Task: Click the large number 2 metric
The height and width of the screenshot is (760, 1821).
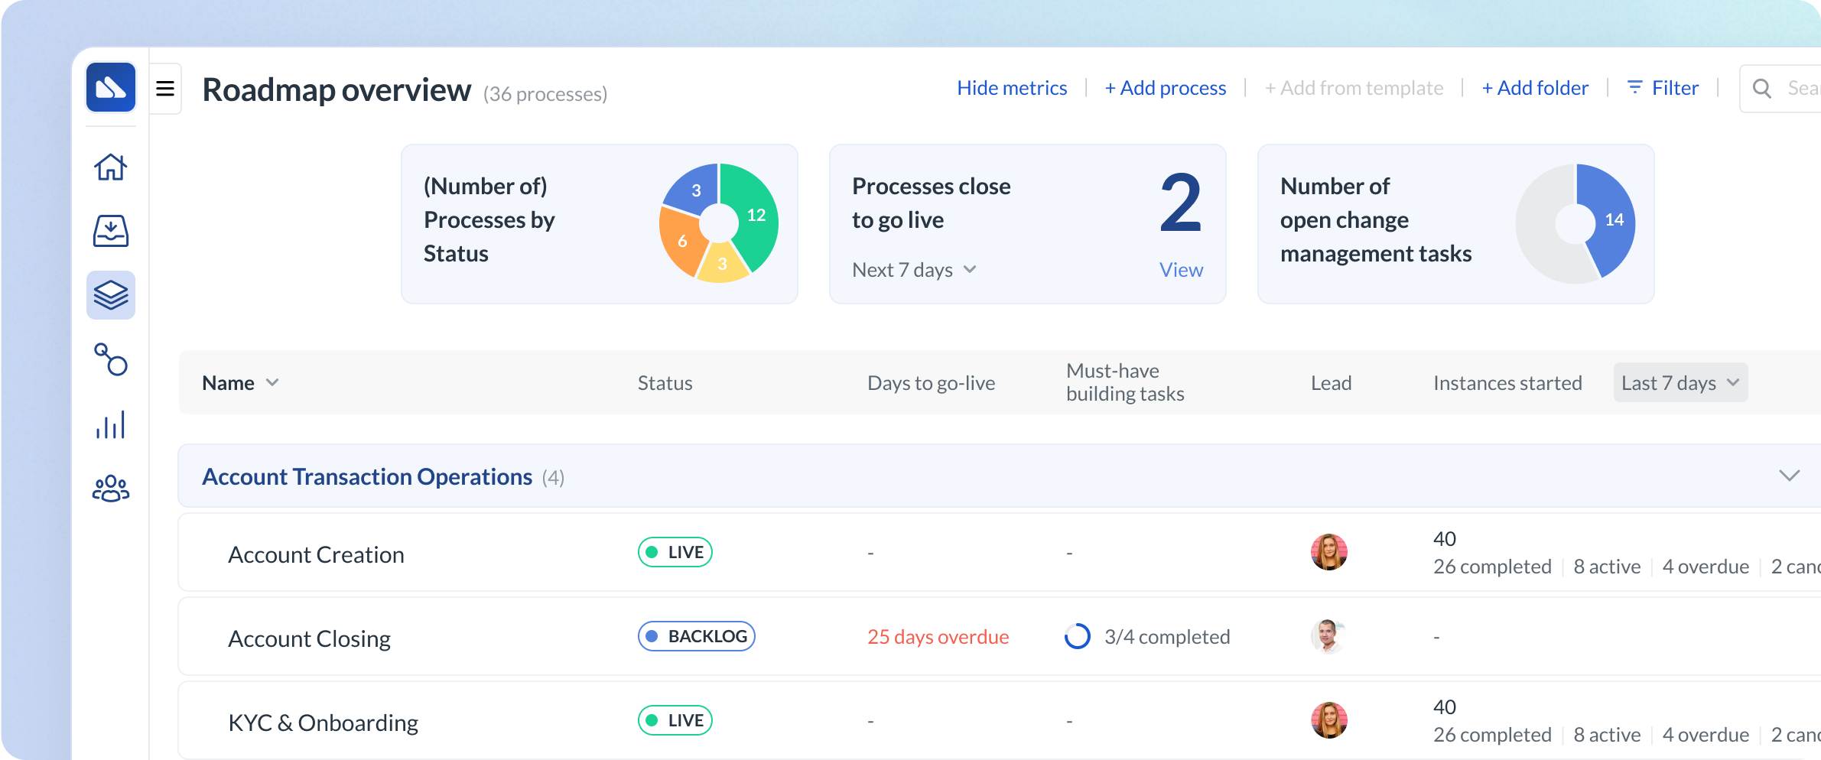Action: point(1180,203)
